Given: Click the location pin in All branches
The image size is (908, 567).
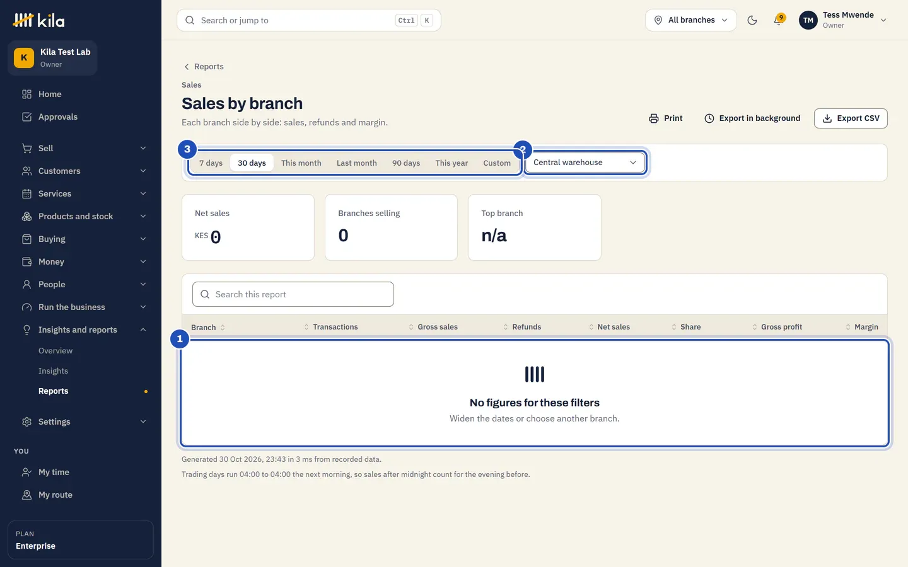Looking at the screenshot, I should [x=658, y=20].
